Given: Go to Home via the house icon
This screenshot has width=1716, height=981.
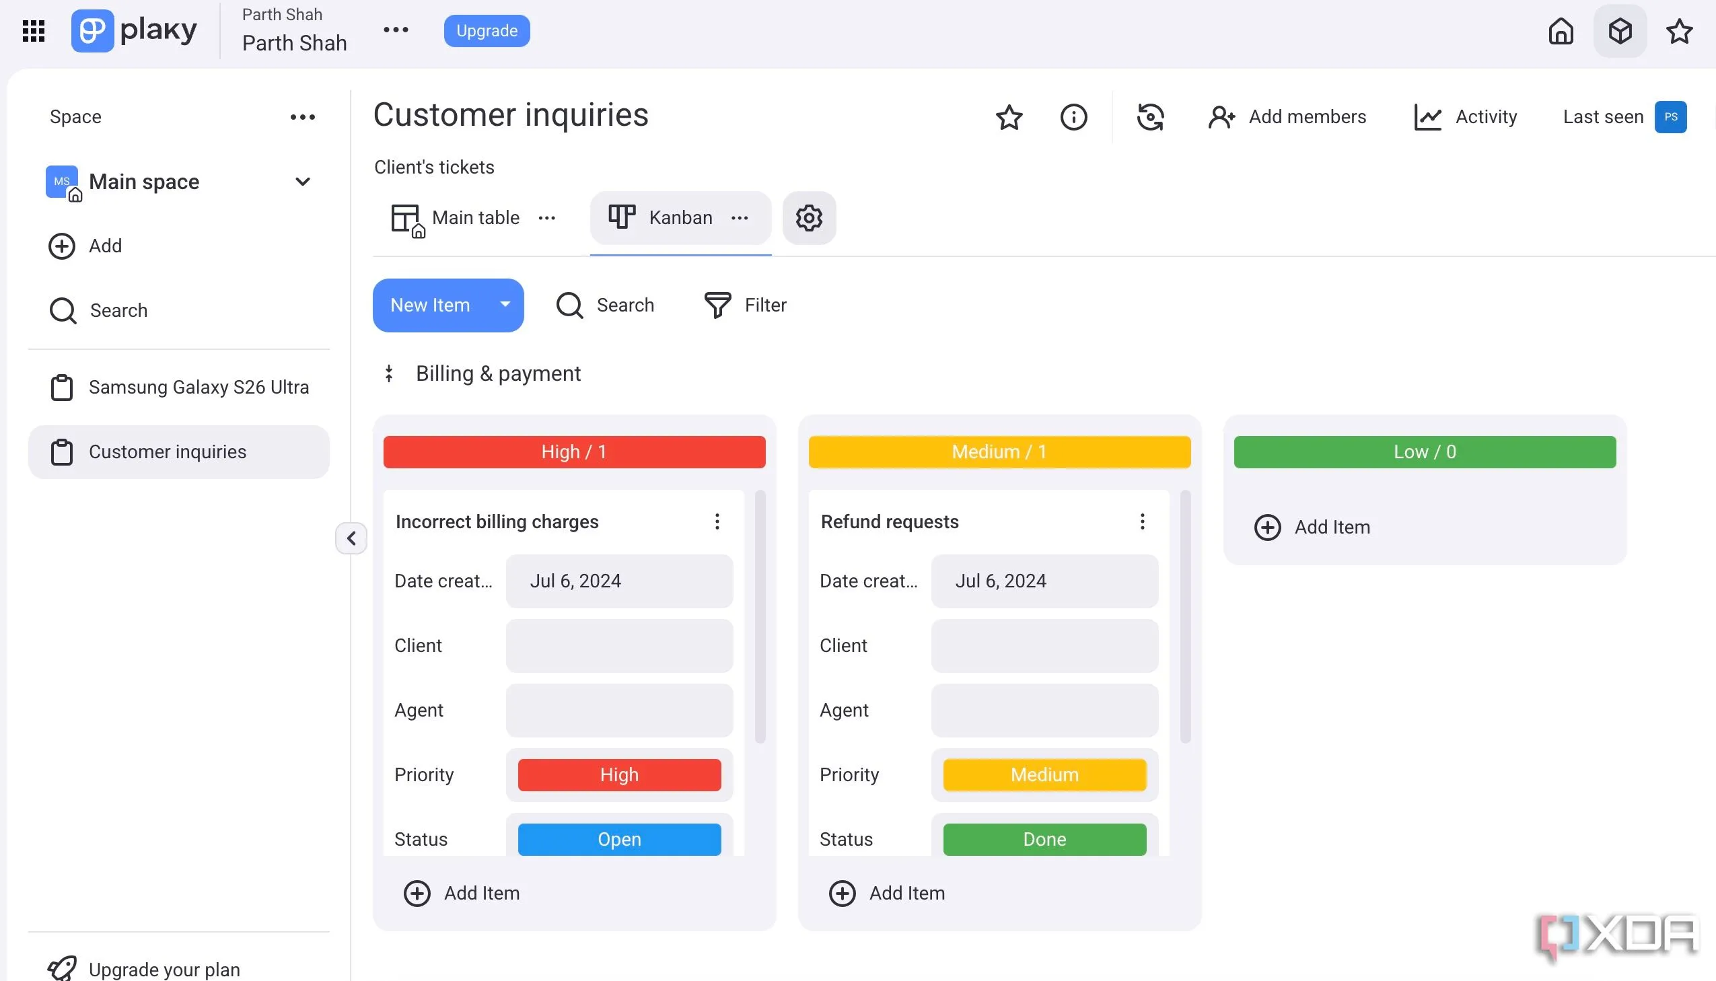Looking at the screenshot, I should coord(1561,30).
